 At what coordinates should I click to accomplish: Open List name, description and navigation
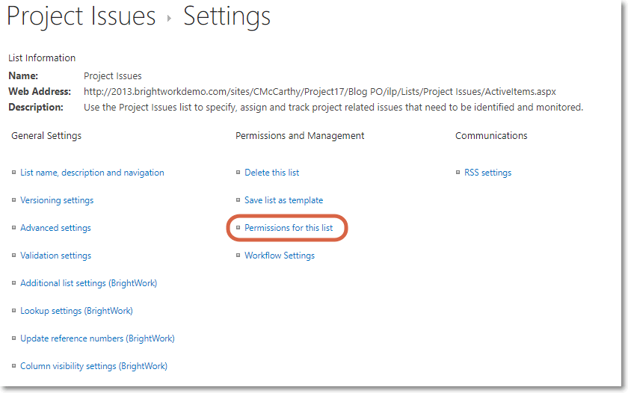pos(92,173)
